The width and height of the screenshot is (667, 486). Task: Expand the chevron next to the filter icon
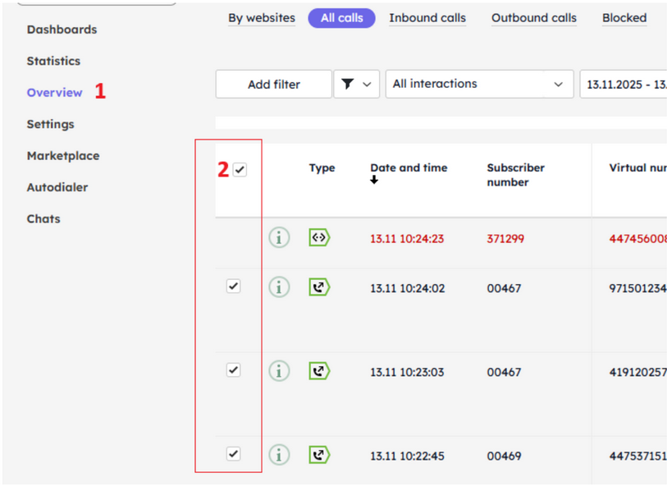tap(368, 84)
